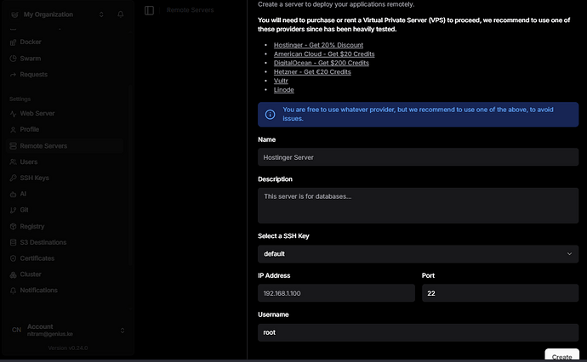Viewport: 587px width, 362px height.
Task: Click the IP Address input field
Action: click(336, 293)
